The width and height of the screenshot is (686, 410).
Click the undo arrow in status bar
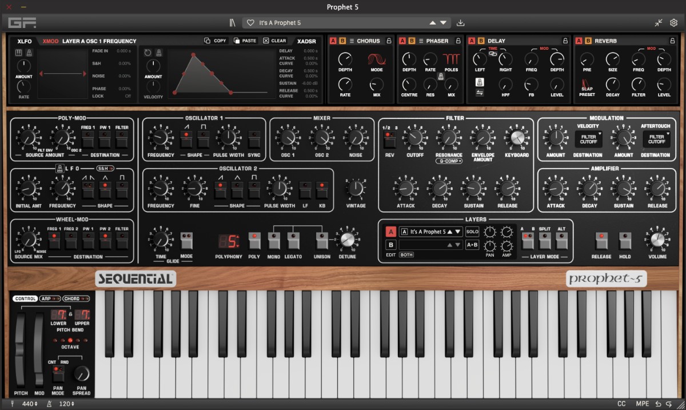click(658, 404)
